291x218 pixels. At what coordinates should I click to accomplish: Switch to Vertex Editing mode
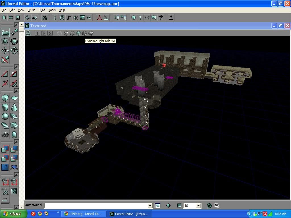click(14, 32)
